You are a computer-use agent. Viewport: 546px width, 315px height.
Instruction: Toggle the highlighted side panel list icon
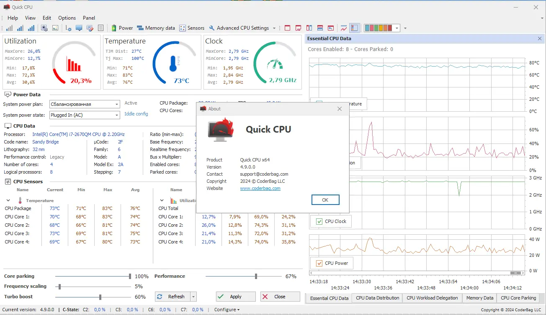pyautogui.click(x=355, y=28)
